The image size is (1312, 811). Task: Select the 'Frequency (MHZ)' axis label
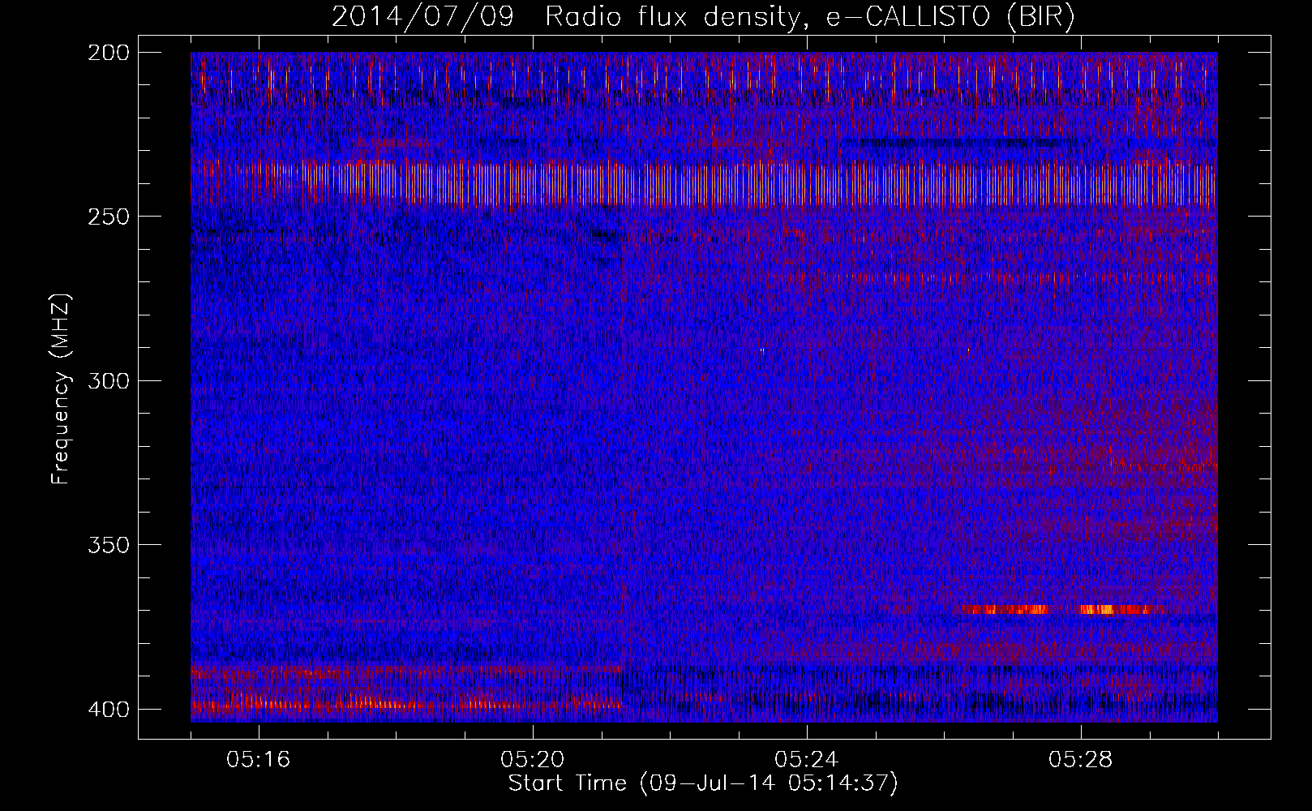61,388
